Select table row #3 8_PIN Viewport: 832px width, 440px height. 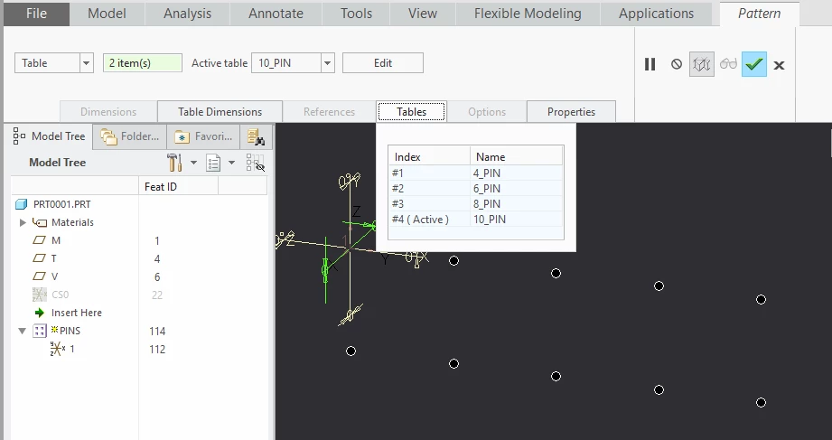point(475,204)
